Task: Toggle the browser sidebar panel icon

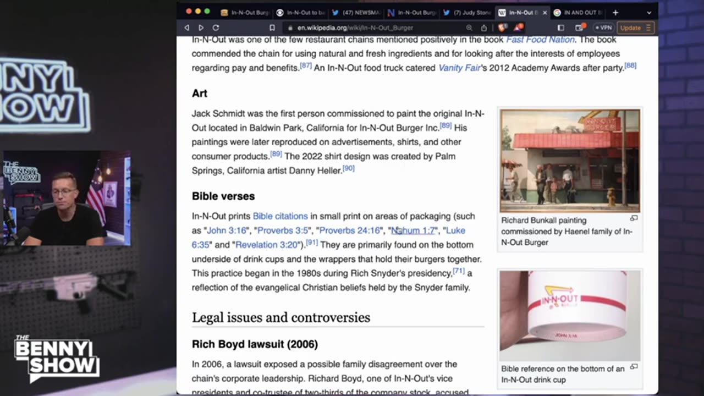Action: click(x=561, y=28)
